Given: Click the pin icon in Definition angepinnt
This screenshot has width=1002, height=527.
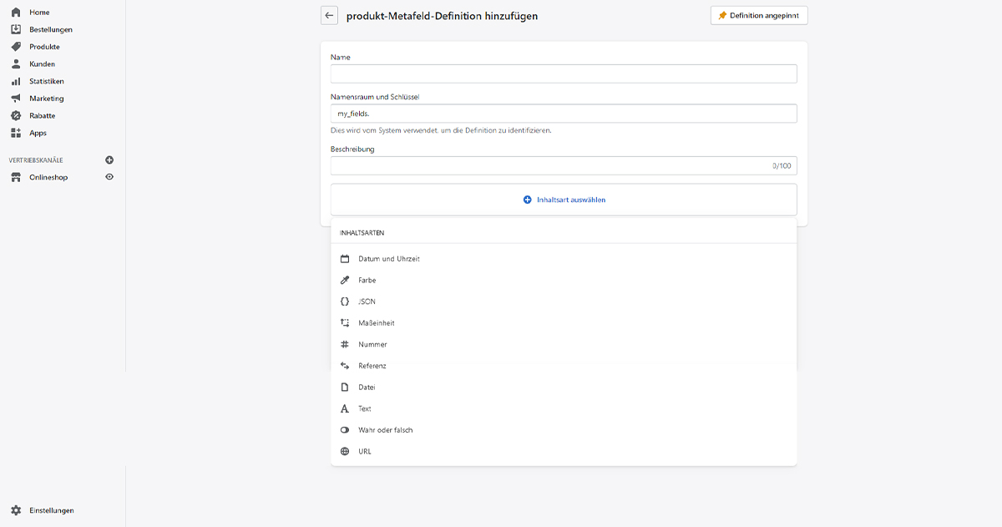Looking at the screenshot, I should coord(722,16).
